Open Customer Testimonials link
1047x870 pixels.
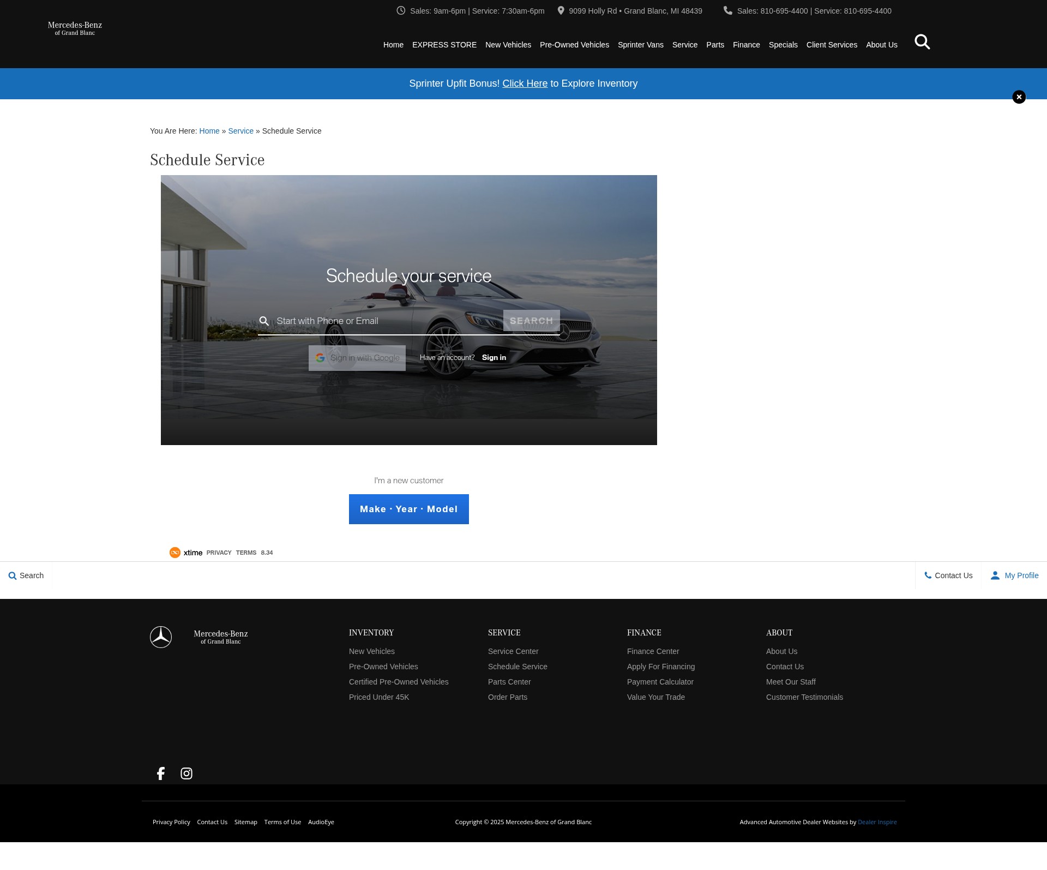tap(804, 697)
